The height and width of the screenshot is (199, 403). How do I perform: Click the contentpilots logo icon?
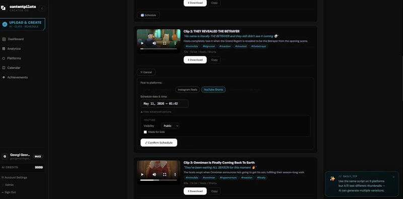tap(4, 8)
